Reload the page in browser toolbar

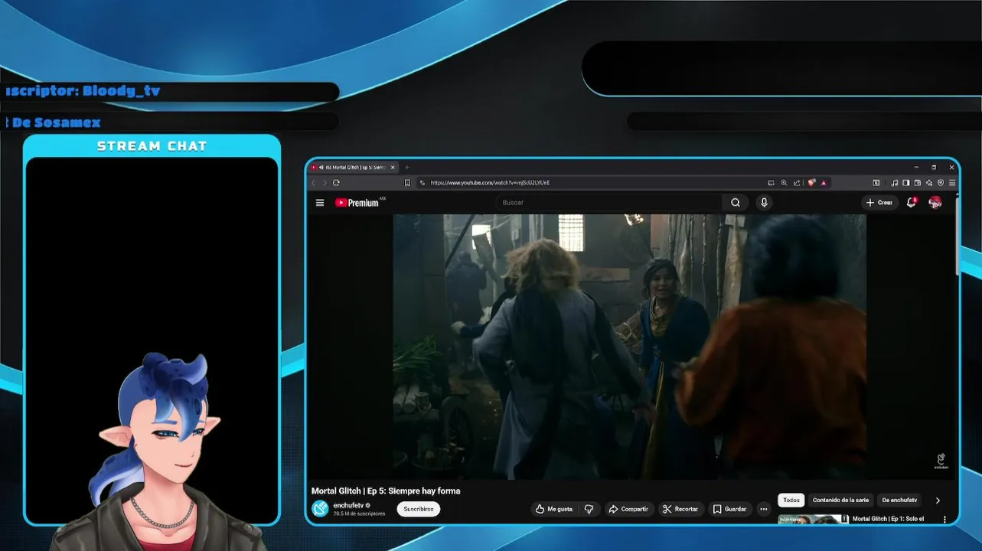(336, 183)
